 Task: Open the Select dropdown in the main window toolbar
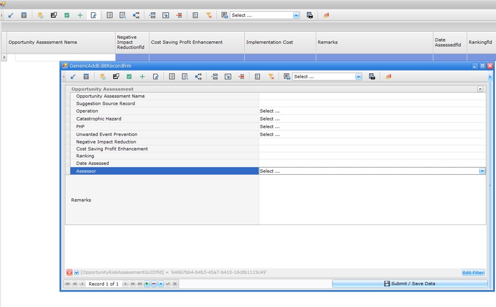tap(296, 16)
